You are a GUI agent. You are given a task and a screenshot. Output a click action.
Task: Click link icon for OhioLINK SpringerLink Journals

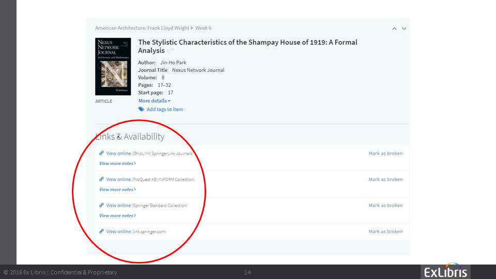102,153
